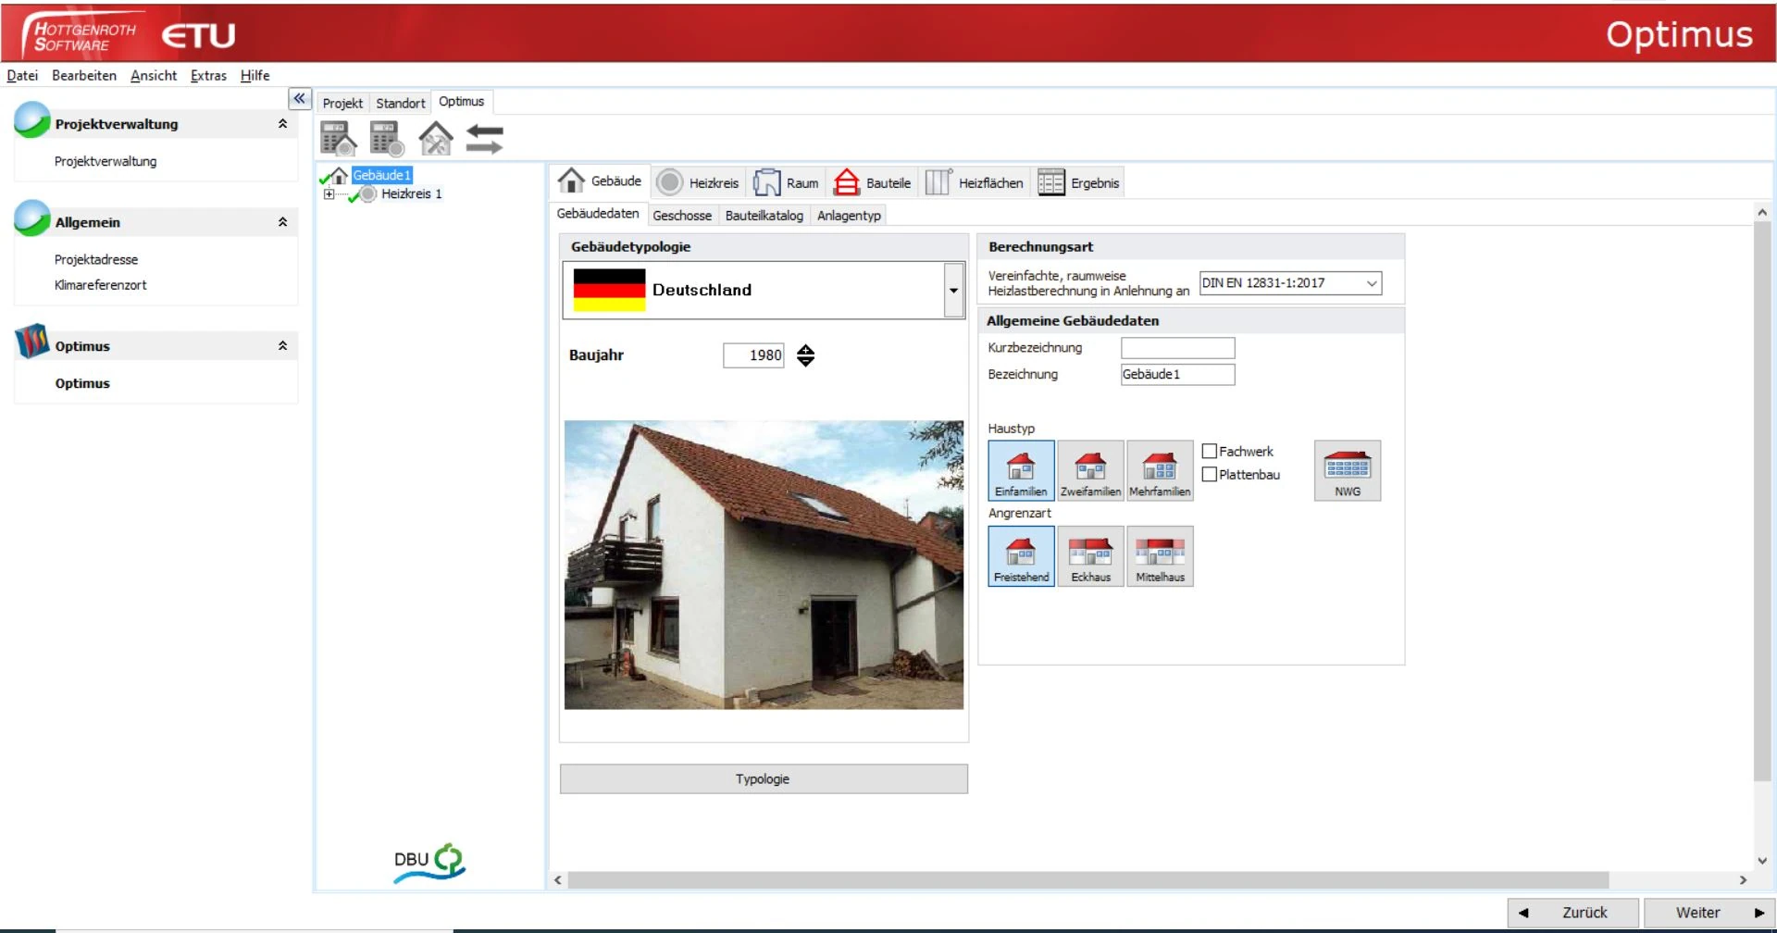Screen dimensions: 1777x933
Task: Open the Deutschland country dropdown
Action: 952,291
